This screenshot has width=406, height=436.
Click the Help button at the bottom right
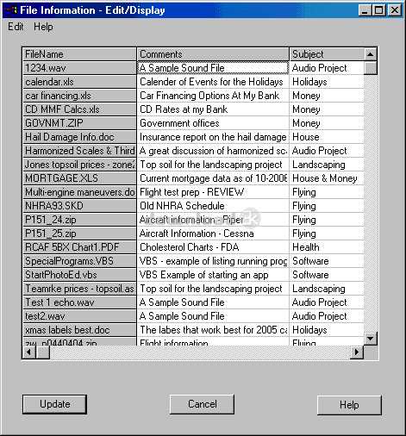point(349,405)
